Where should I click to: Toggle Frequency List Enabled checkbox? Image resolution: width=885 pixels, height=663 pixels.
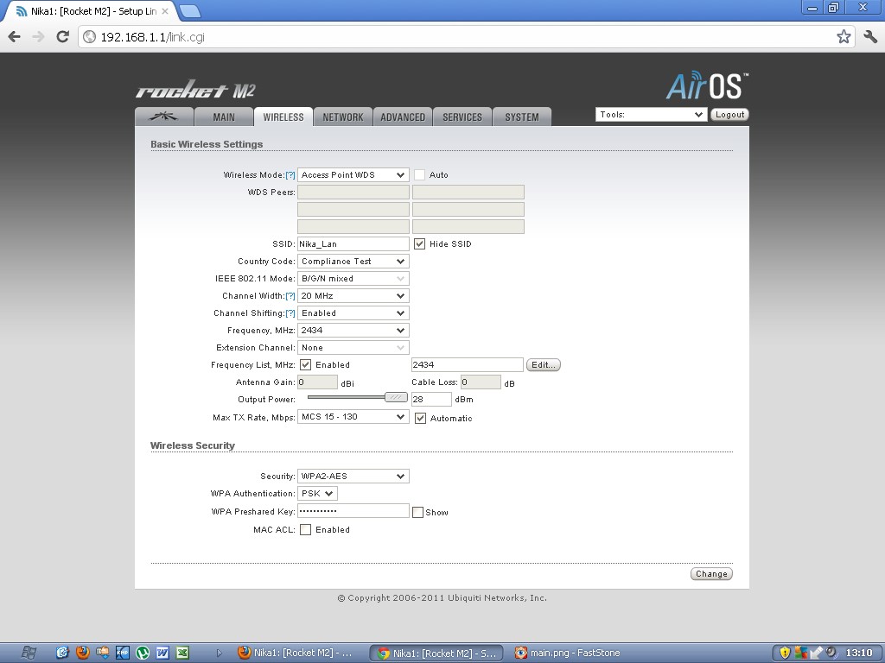click(x=305, y=365)
